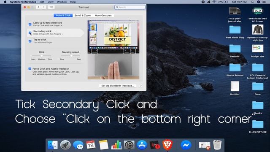This screenshot has width=270, height=152.
Task: Click the round recording status icon in menu bar
Action: [203, 2]
